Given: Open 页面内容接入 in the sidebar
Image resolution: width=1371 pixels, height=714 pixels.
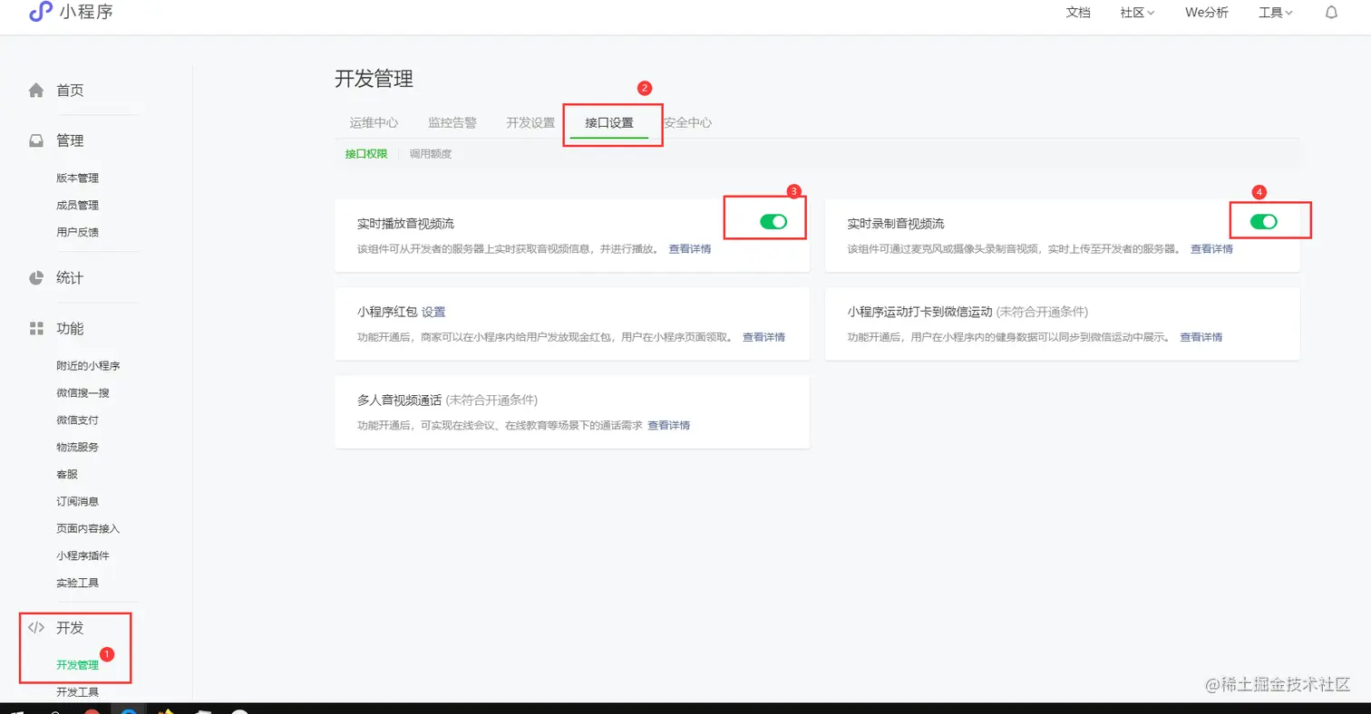Looking at the screenshot, I should 88,529.
